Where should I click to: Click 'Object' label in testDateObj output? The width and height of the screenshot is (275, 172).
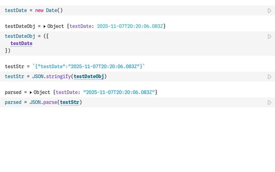[x=56, y=26]
